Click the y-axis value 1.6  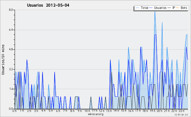pyautogui.click(x=11, y=89)
